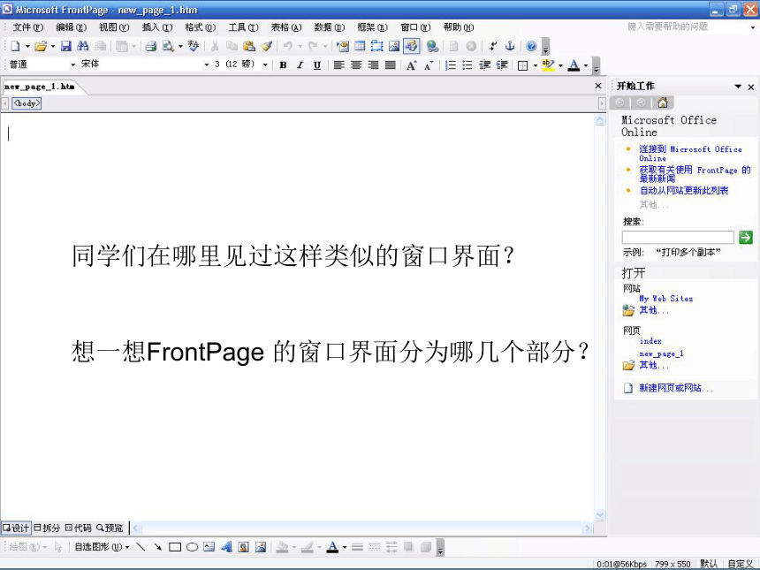760x570 pixels.
Task: Expand the New page dropdown arrow
Action: coord(27,47)
